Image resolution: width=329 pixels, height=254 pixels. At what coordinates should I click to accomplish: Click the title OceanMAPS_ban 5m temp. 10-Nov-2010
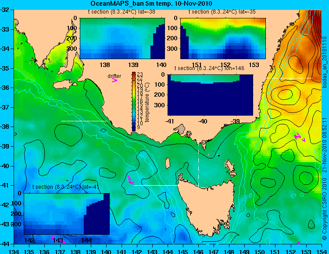pyautogui.click(x=151, y=4)
